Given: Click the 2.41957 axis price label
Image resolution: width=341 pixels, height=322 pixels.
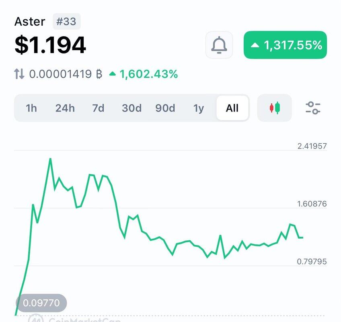Looking at the screenshot, I should pos(312,146).
